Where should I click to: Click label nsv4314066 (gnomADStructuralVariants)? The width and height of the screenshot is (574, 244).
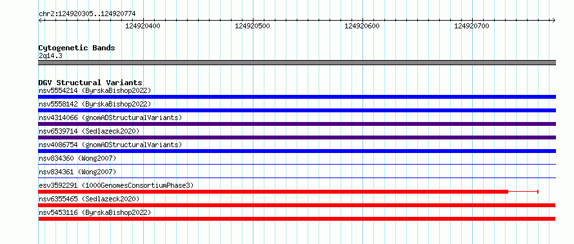pos(110,117)
